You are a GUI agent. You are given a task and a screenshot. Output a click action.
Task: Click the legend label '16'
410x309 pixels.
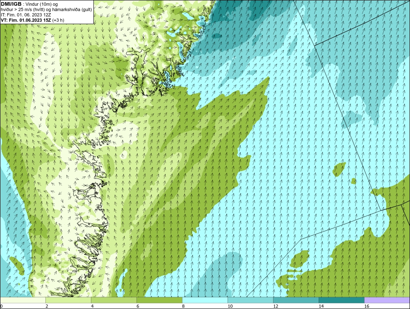point(367,306)
